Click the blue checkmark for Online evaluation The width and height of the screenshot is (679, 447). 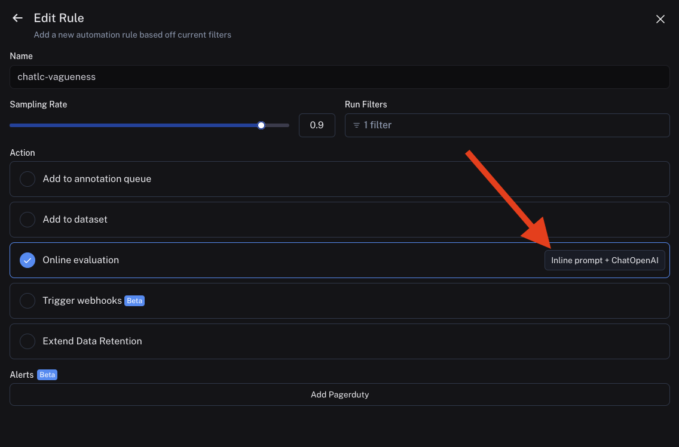pyautogui.click(x=27, y=260)
